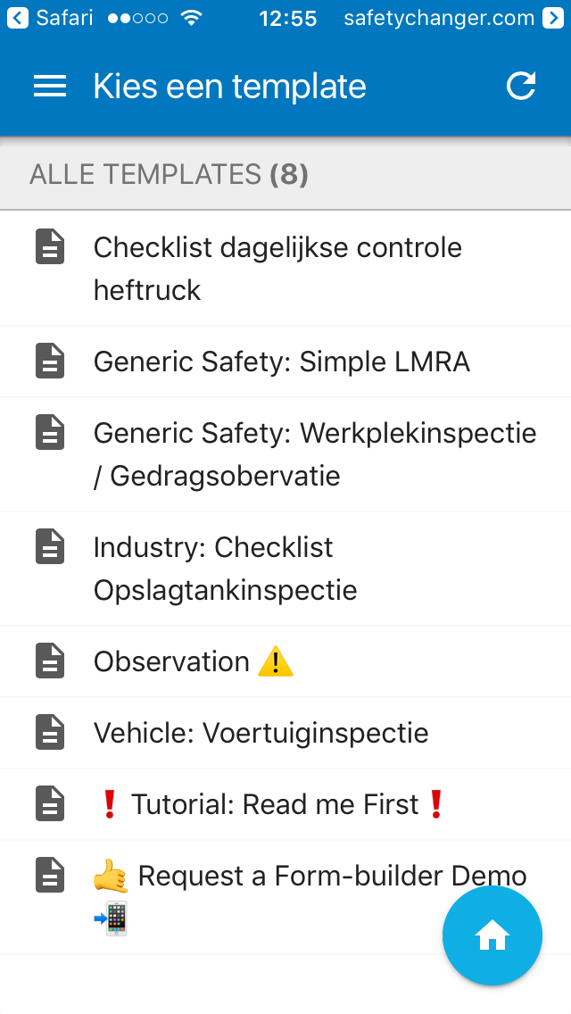
Task: Tap the forward arrow beside safetychanger.com
Action: click(553, 18)
